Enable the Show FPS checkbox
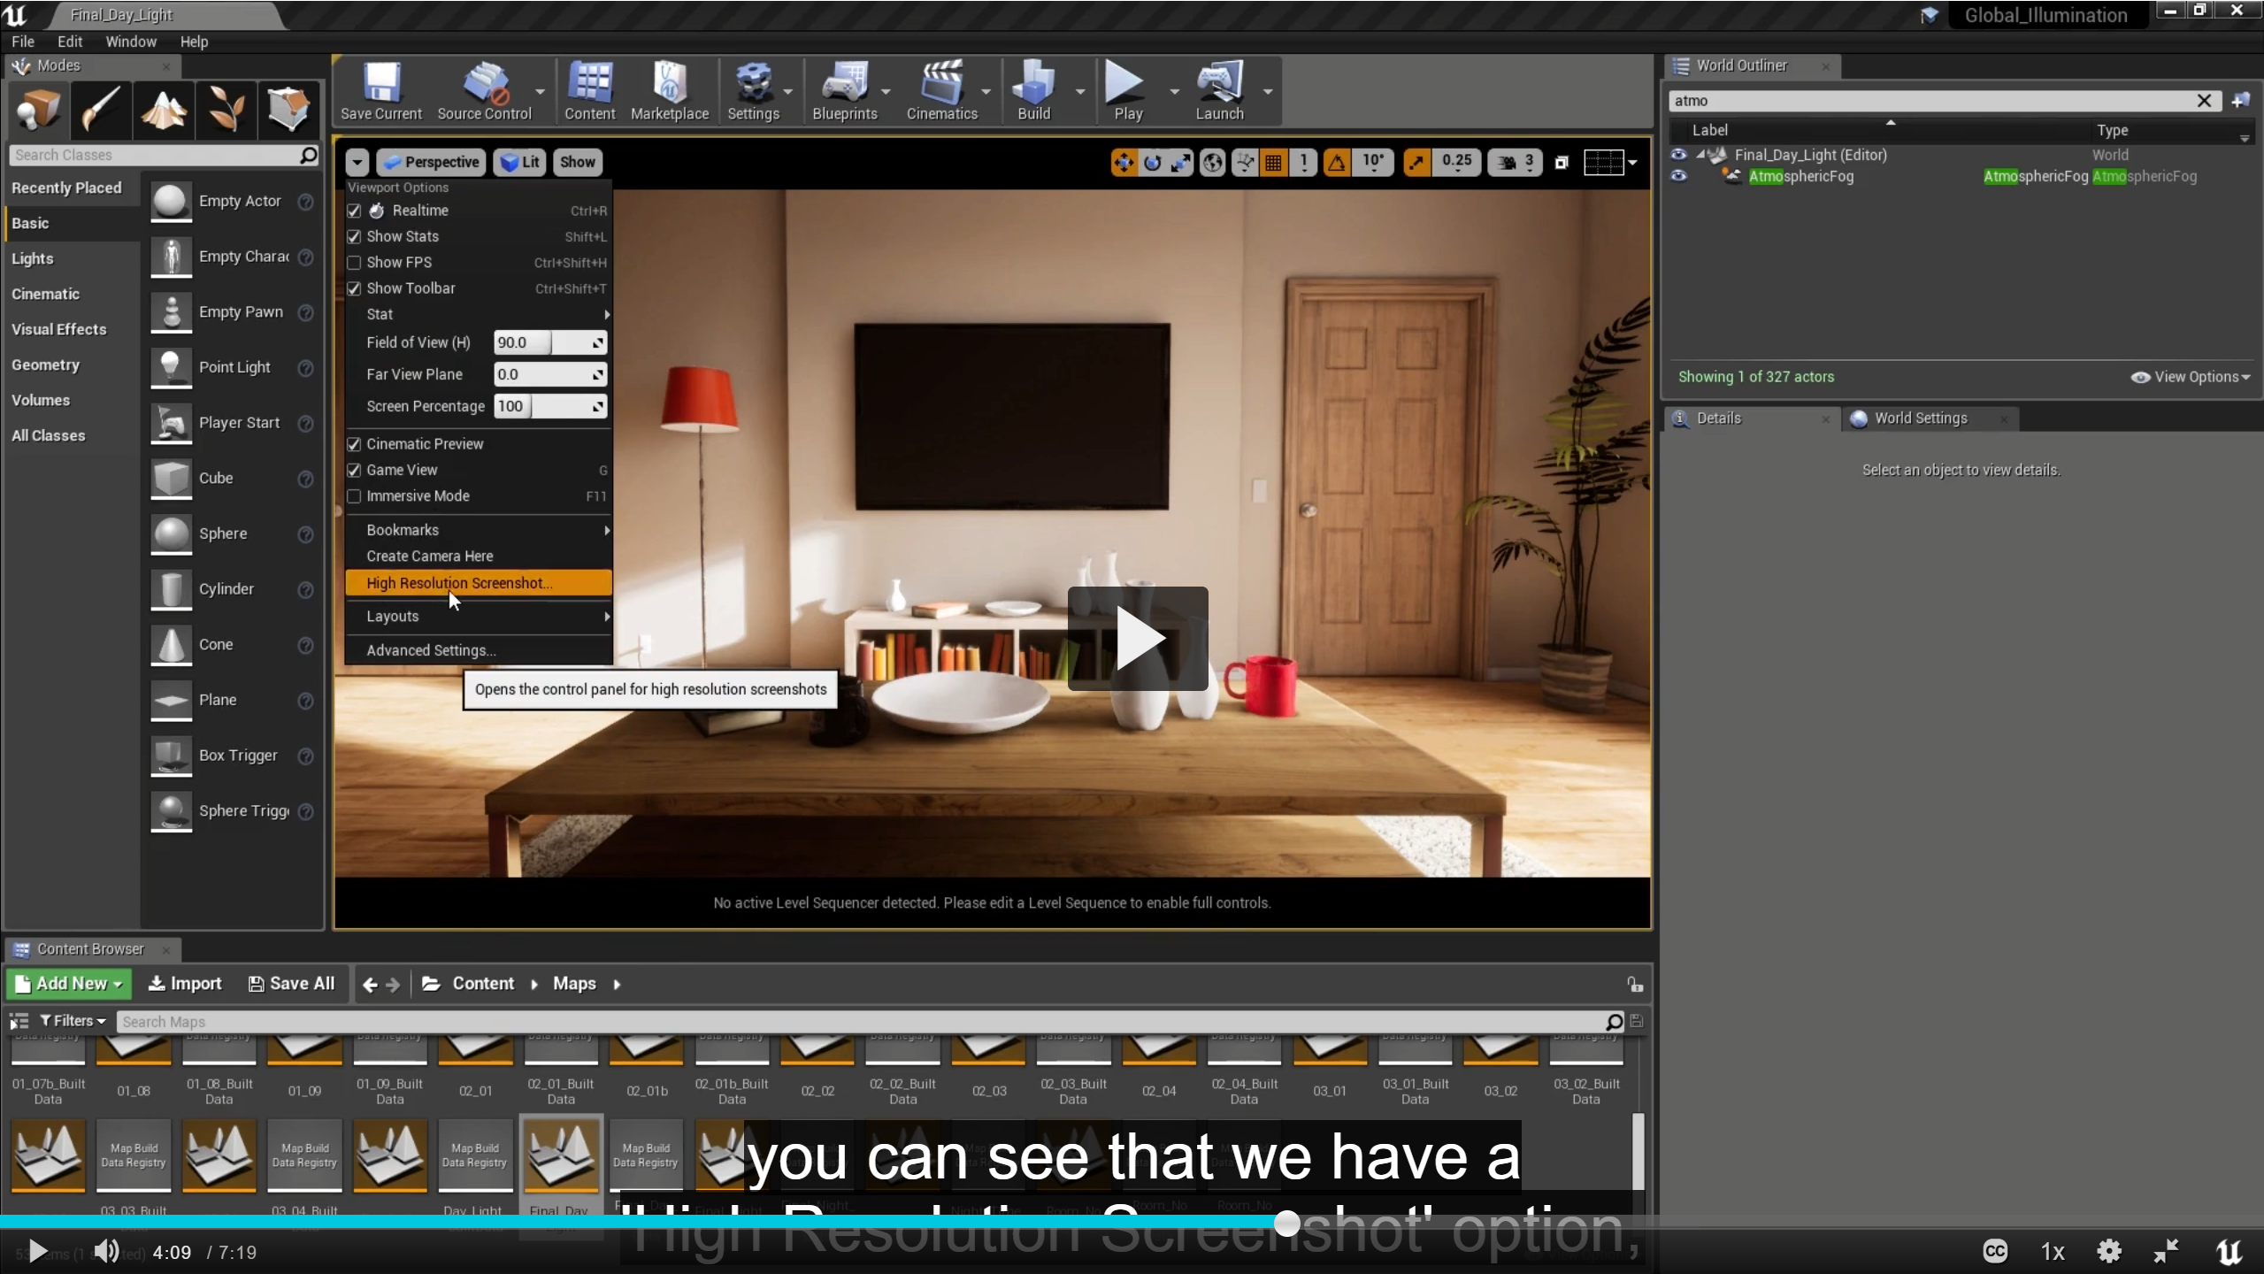Screen dimensions: 2264x1274 (x=355, y=263)
